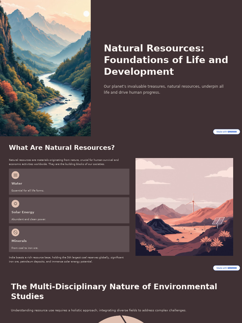Open the mountain river valley illustration
The width and height of the screenshot is (242, 323).
45,68
